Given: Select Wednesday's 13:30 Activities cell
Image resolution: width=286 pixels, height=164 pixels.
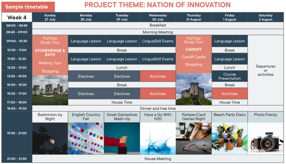Looking at the screenshot, I should (158, 76).
